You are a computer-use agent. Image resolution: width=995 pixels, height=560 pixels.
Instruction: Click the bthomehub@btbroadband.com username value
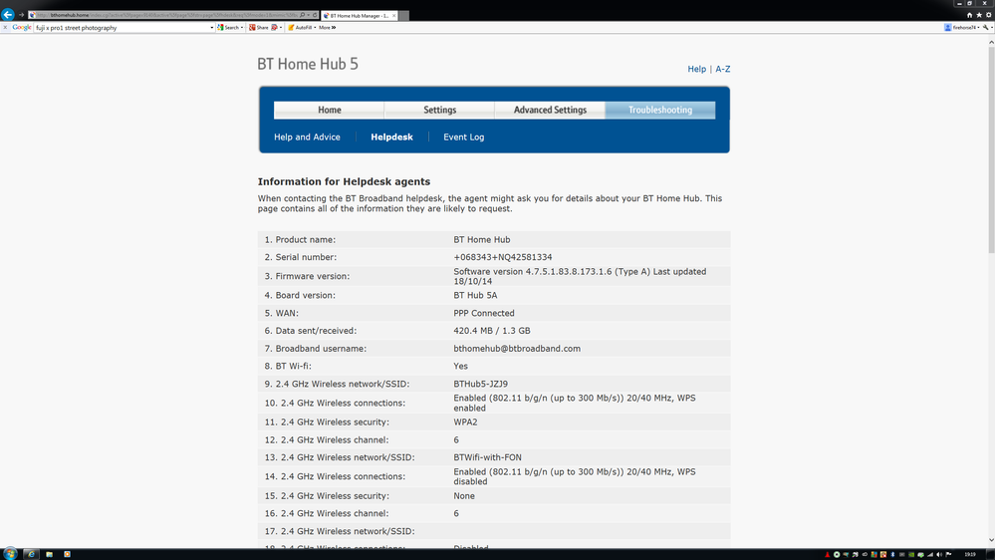[517, 349]
